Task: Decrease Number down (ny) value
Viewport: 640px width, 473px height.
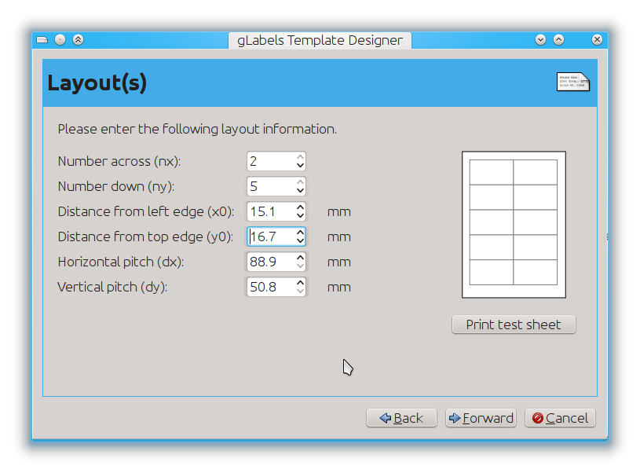Action: pos(301,191)
